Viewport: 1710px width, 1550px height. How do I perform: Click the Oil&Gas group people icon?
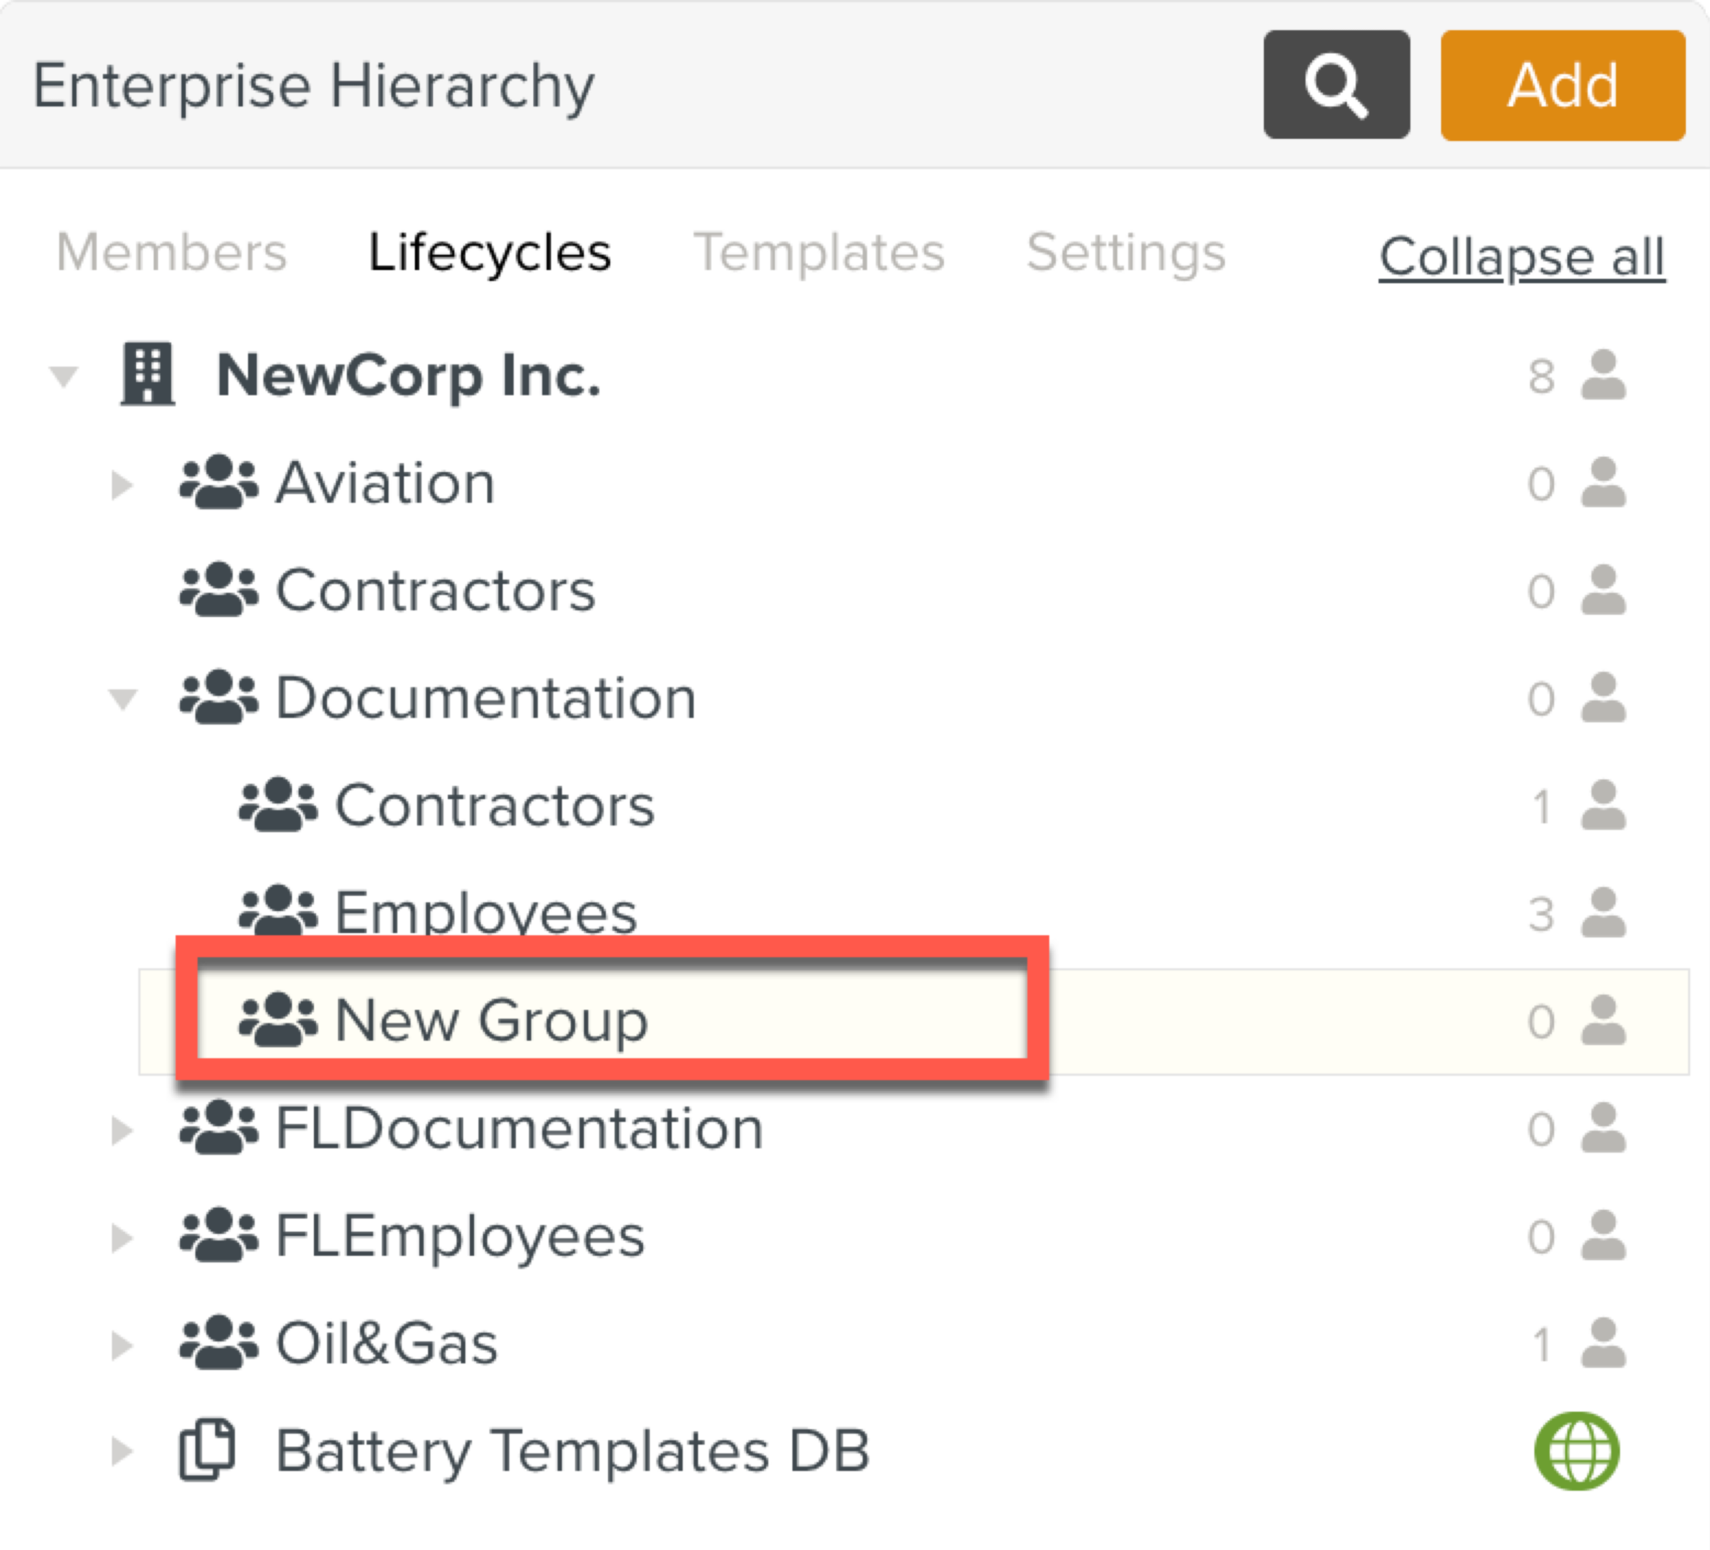pos(216,1342)
